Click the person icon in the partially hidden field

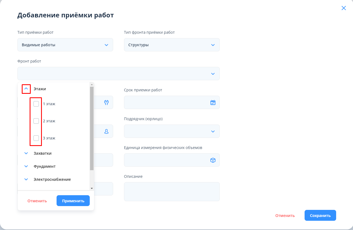pyautogui.click(x=106, y=131)
